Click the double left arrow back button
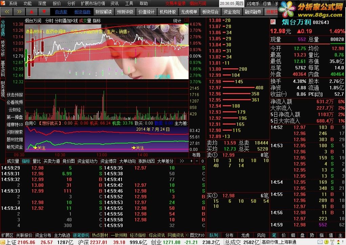The image size is (346, 245). click(x=7, y=12)
